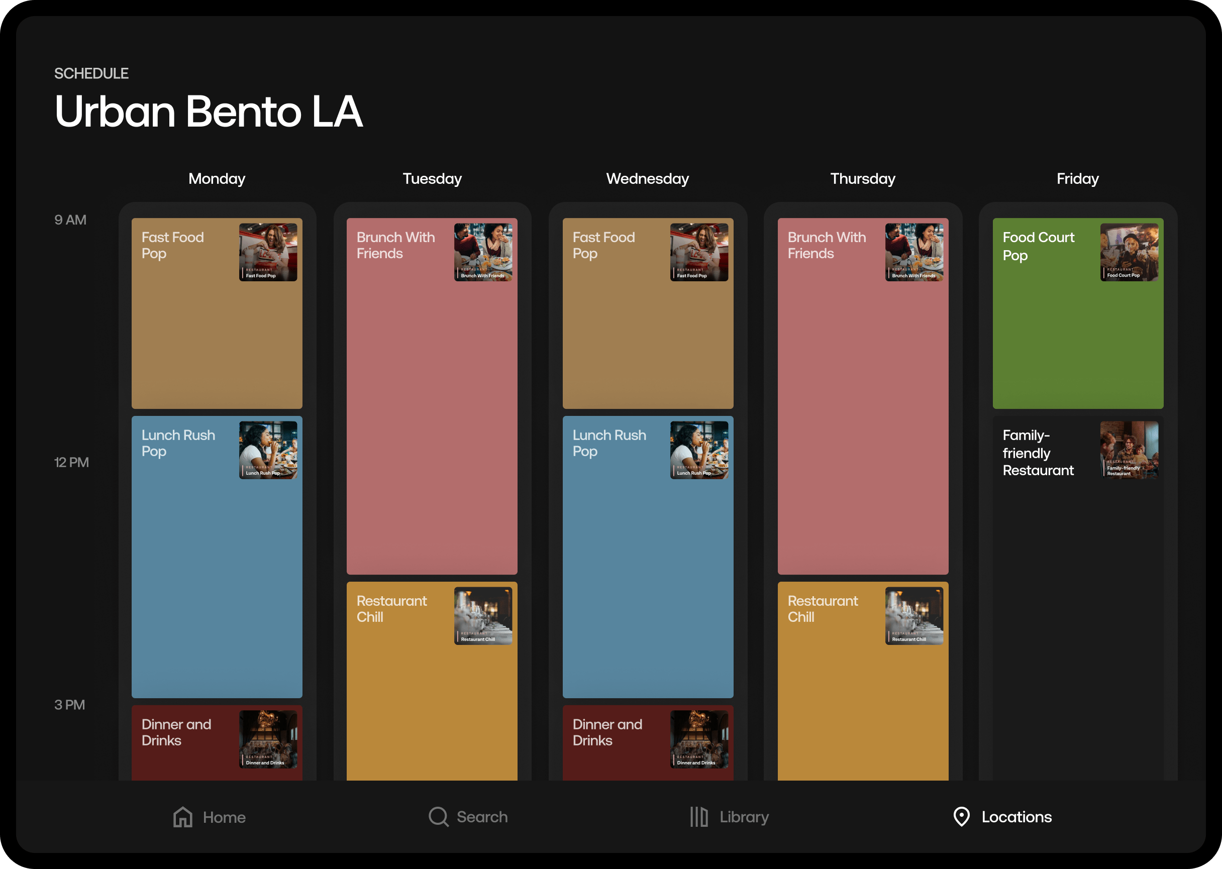
Task: Open Monday's Fast Food Pop cover thumbnail
Action: (x=268, y=252)
